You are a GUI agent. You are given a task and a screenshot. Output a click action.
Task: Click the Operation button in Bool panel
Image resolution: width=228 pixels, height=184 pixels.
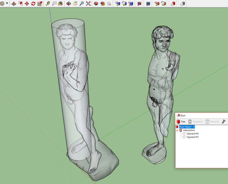click(196, 121)
